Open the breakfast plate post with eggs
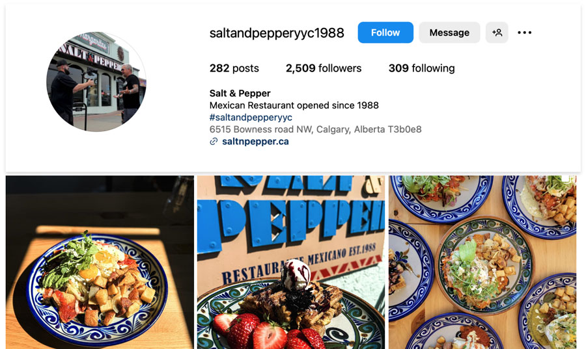 coord(100,263)
